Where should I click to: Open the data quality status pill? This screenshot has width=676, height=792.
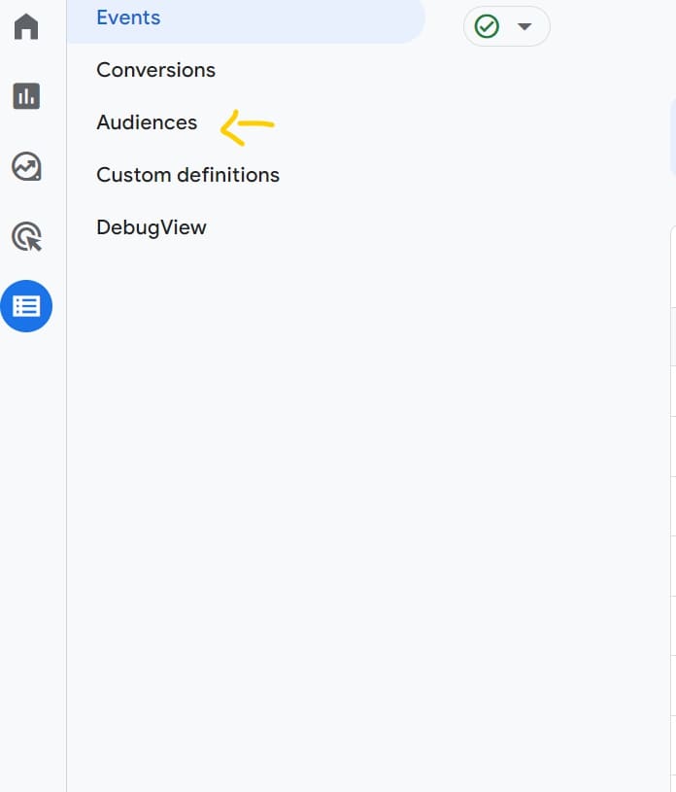coord(506,26)
